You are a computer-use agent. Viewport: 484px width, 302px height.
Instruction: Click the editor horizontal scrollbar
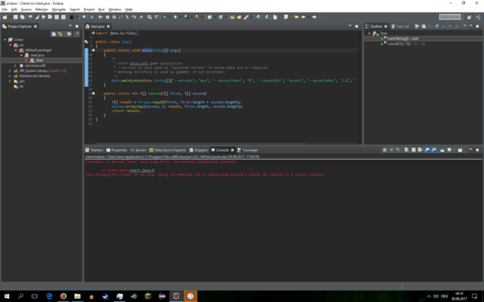tap(200, 143)
